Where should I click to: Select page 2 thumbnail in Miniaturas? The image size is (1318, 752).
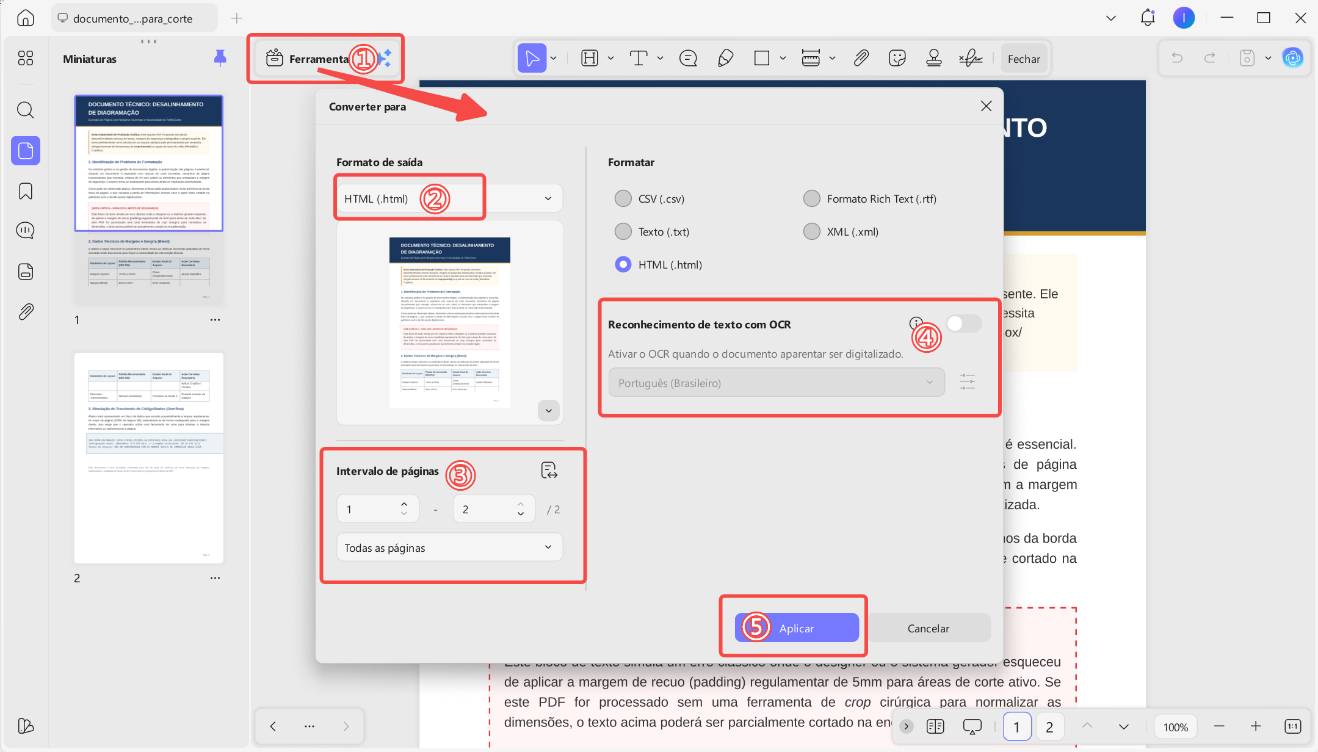point(148,458)
